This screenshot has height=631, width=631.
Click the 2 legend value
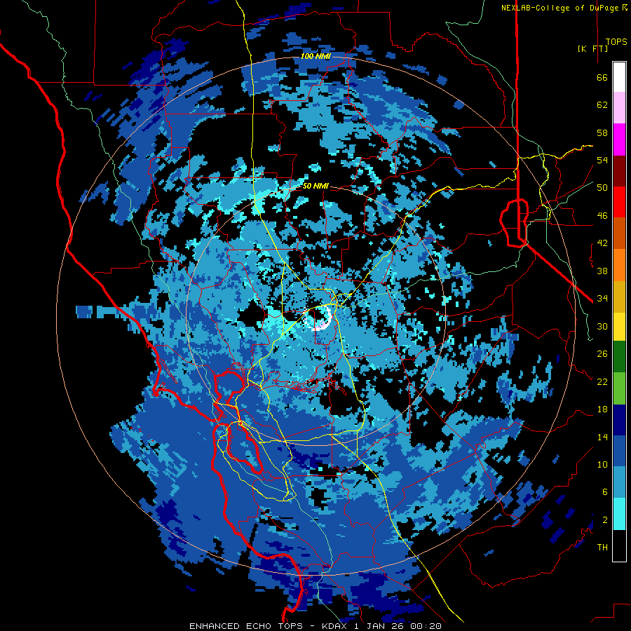point(605,520)
